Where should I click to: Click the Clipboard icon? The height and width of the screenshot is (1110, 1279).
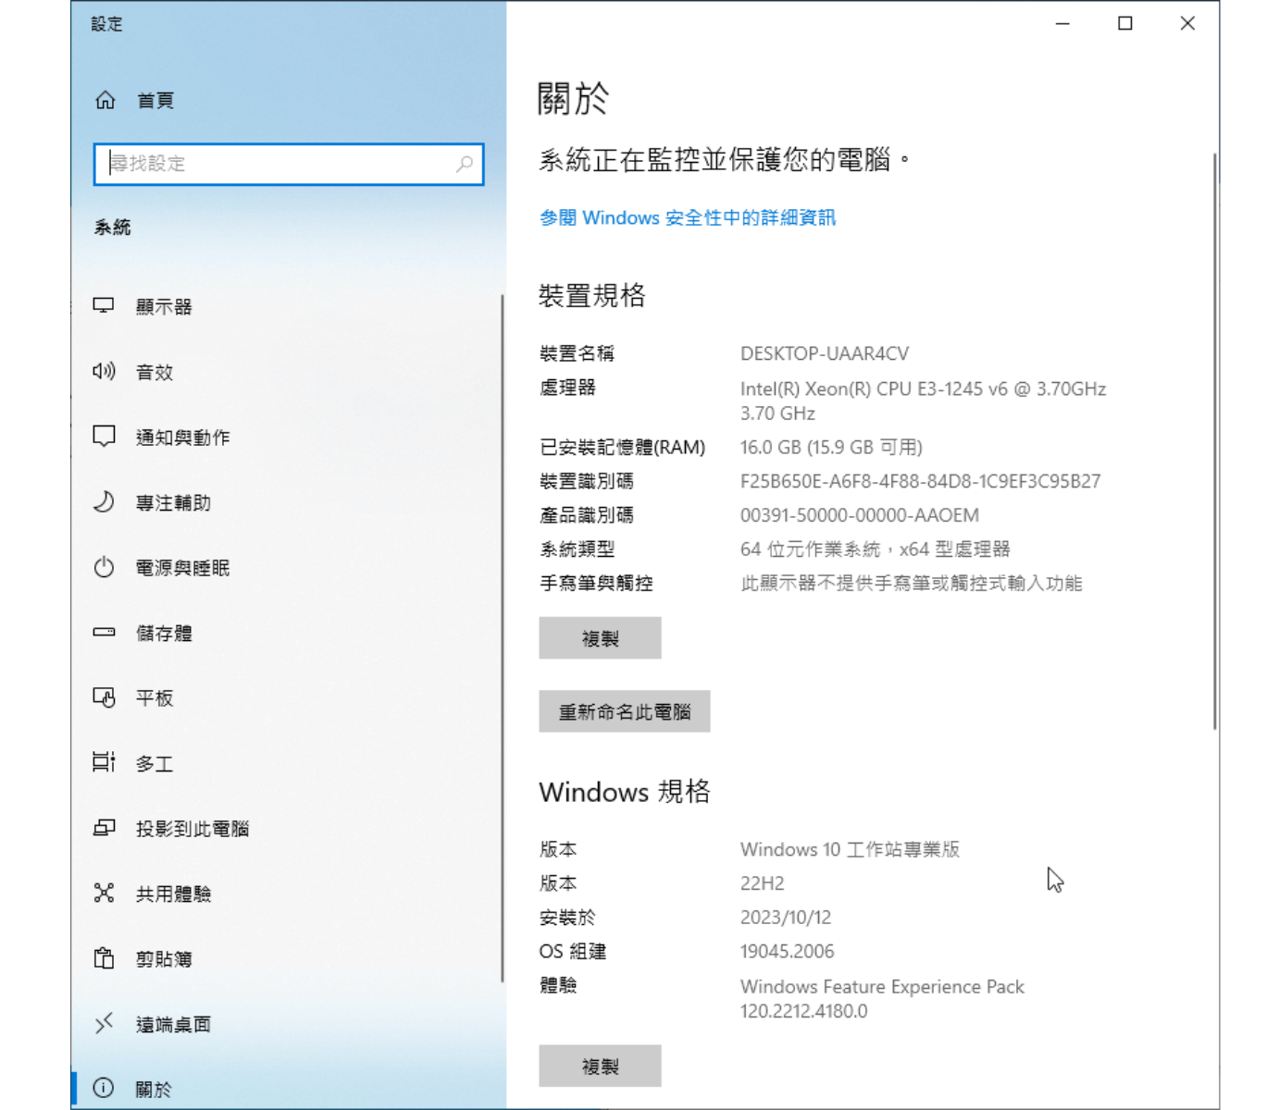tap(104, 958)
